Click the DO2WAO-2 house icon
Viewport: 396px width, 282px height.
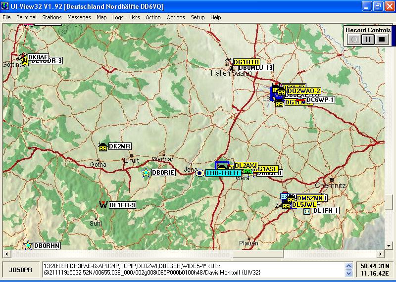tap(282, 91)
